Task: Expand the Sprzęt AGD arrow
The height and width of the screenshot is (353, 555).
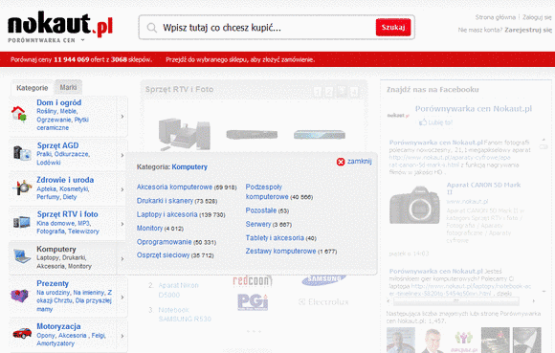Action: (x=122, y=155)
